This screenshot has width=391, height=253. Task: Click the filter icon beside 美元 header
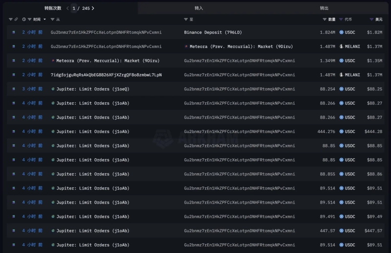[x=371, y=20]
